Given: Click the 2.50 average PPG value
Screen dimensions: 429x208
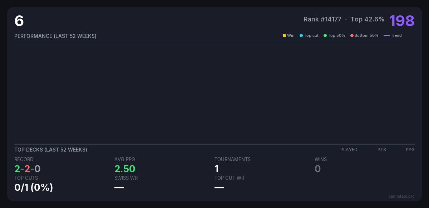Looking at the screenshot, I should pos(125,169).
